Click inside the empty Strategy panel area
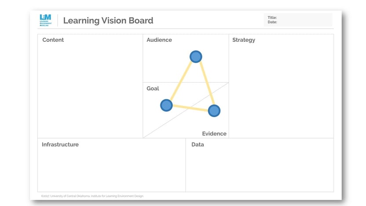 click(281, 91)
